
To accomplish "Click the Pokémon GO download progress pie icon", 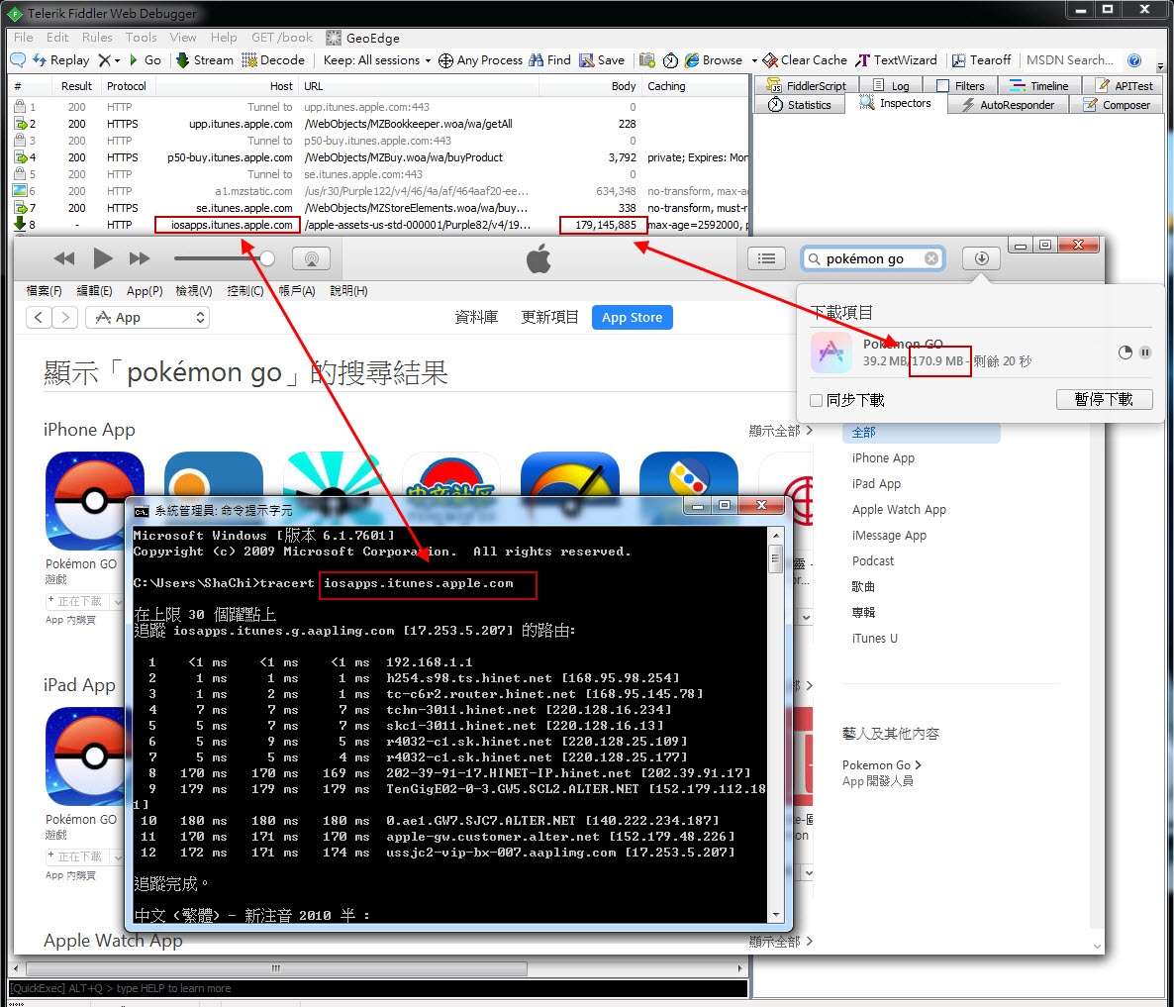I will (1125, 352).
